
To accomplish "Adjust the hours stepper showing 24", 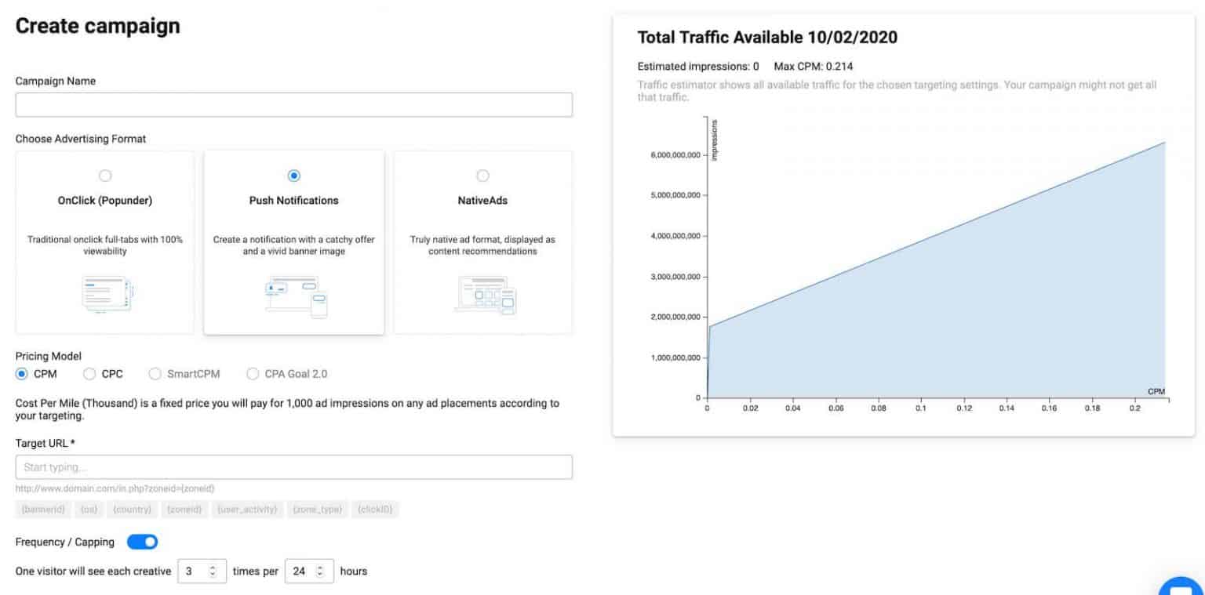I will pos(319,571).
